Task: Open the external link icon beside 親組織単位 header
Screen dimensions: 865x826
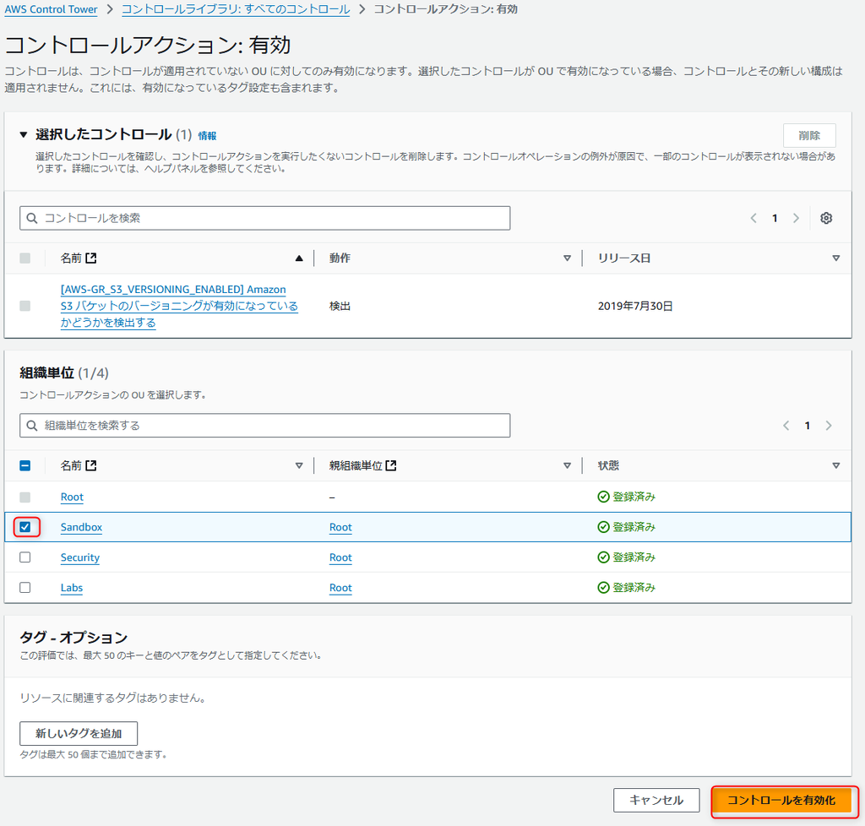Action: [391, 466]
